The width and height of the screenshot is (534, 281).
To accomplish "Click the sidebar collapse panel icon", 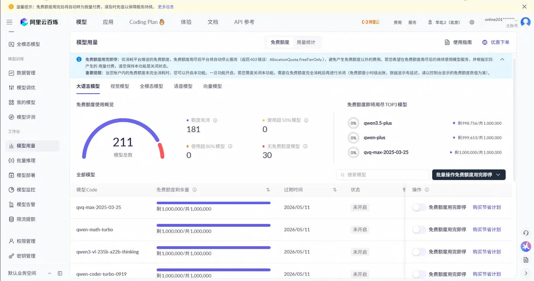I will coord(60,273).
